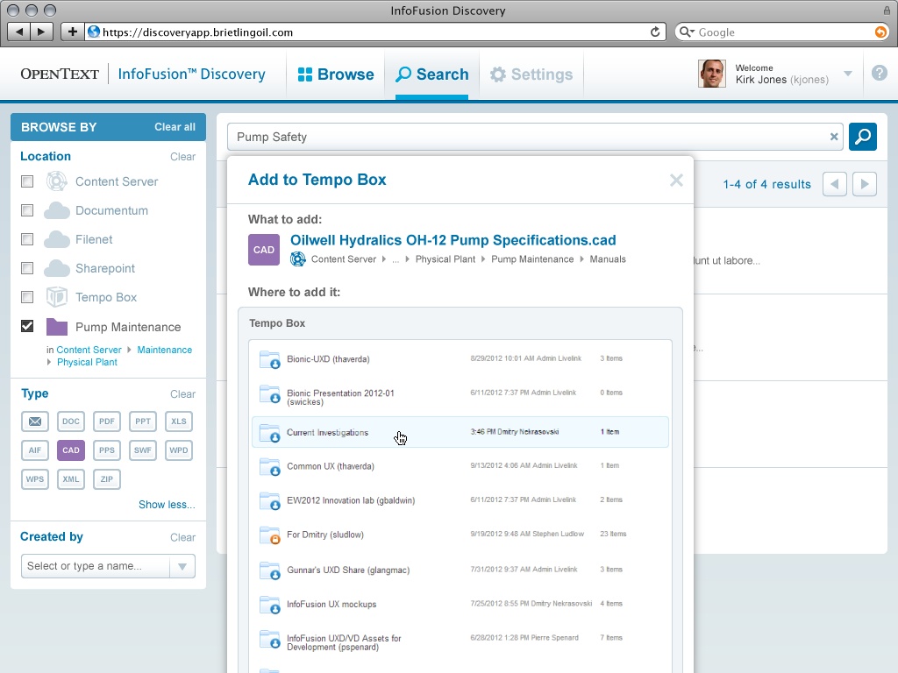Select the Current Investigations folder
The height and width of the screenshot is (673, 898).
coord(460,432)
